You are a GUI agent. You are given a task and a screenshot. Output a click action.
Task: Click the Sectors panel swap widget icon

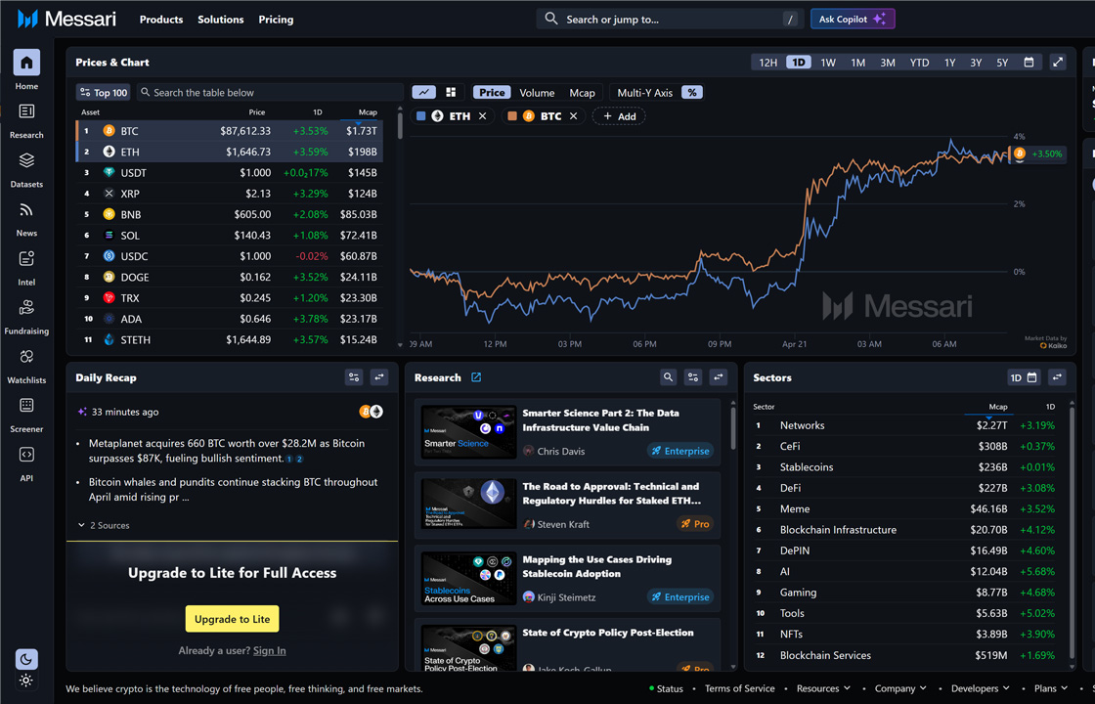click(x=1057, y=377)
